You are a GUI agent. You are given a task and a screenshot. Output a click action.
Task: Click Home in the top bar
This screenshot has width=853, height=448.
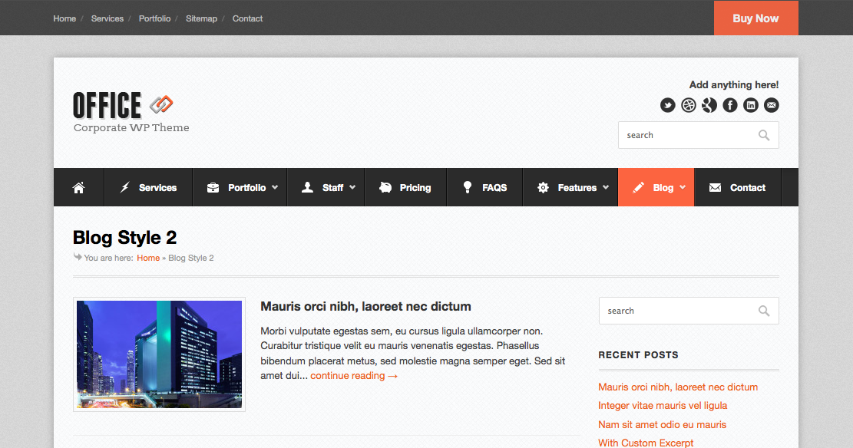coord(64,18)
